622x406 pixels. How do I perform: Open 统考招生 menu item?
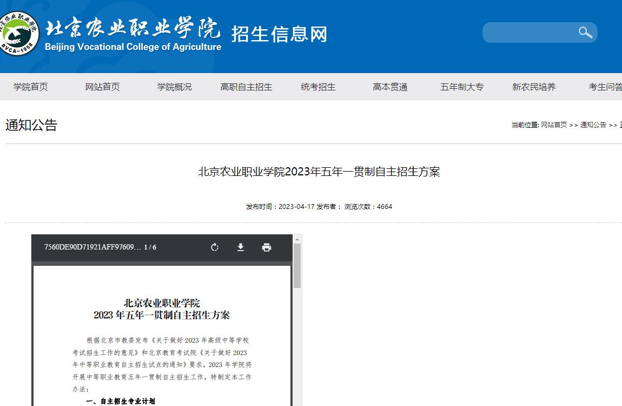point(318,87)
